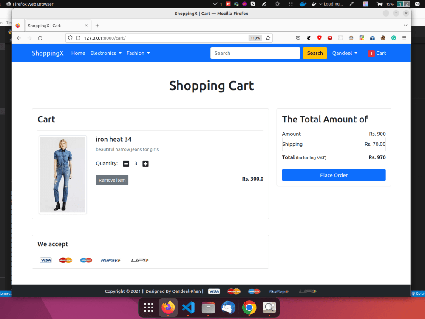Bookmark this page with the star icon
Viewport: 425px width, 319px height.
268,38
